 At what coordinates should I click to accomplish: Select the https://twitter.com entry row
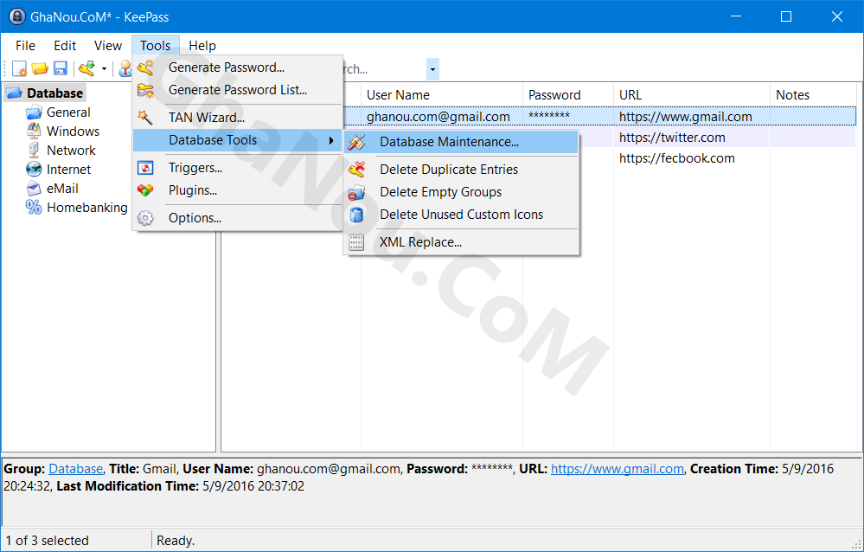[672, 138]
